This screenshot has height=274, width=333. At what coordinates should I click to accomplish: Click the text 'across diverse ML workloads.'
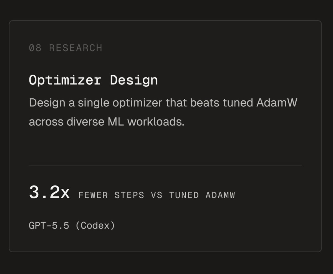(107, 122)
